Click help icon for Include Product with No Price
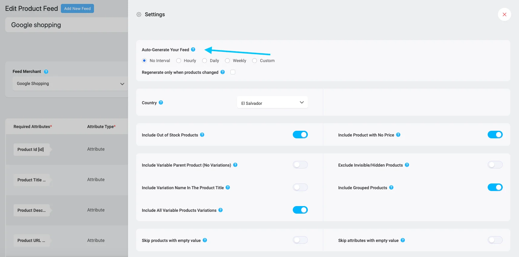Image resolution: width=519 pixels, height=257 pixels. [x=398, y=135]
